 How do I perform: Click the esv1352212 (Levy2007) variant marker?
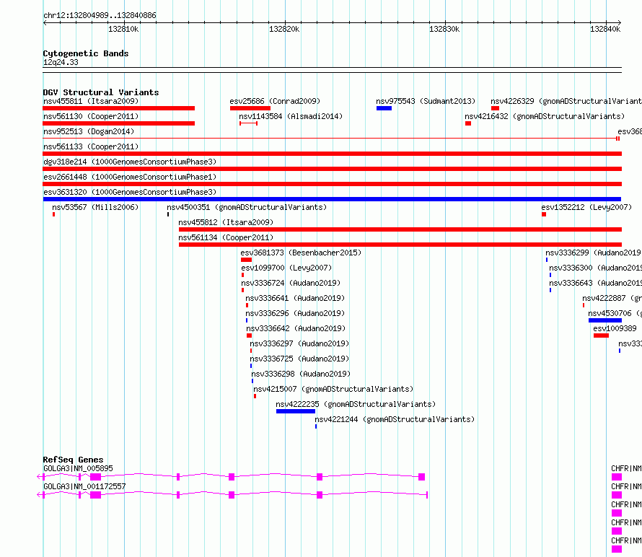click(x=544, y=214)
